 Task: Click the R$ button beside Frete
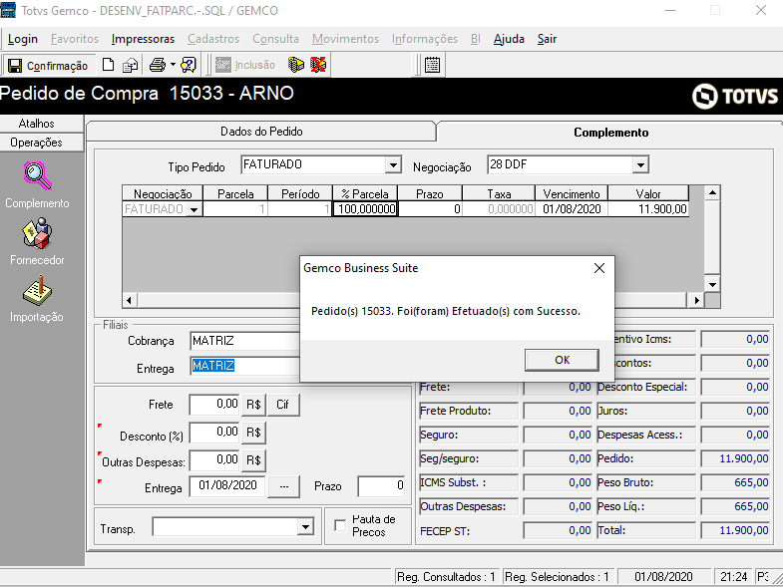click(253, 405)
